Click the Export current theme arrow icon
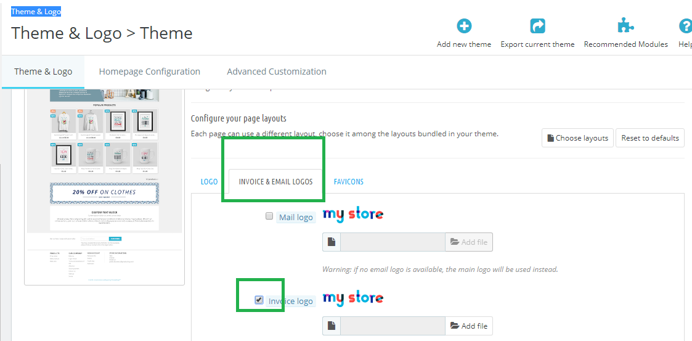The height and width of the screenshot is (341, 692). point(537,27)
